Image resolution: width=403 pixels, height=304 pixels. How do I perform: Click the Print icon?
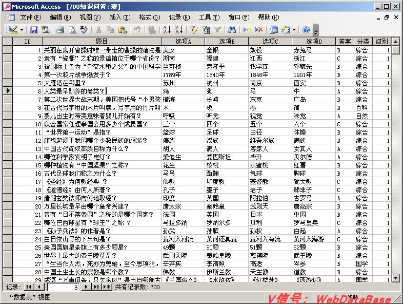[x=60, y=30]
